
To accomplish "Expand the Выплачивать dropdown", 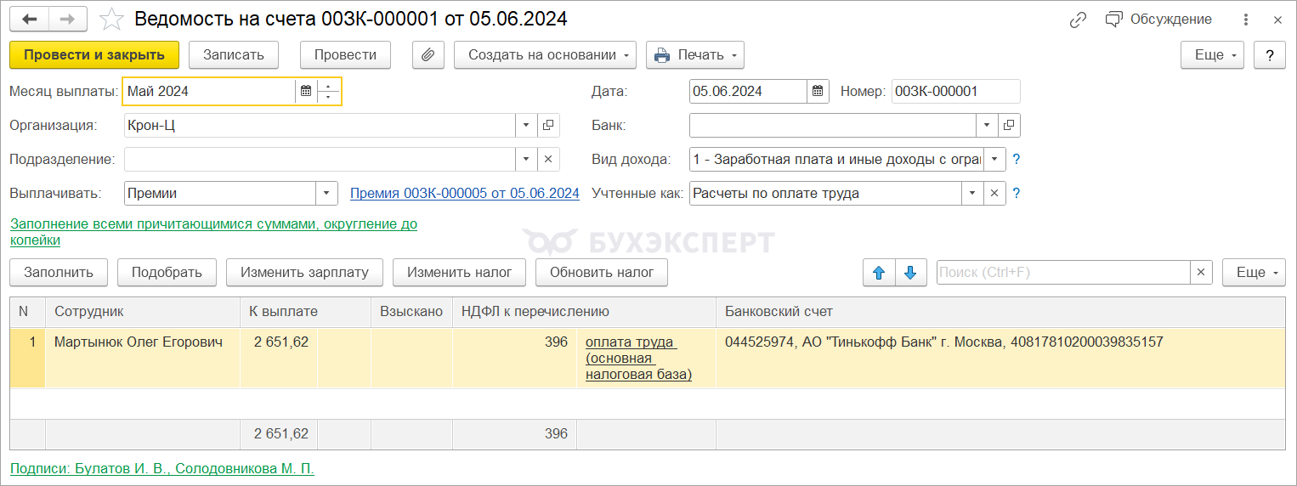I will [327, 194].
